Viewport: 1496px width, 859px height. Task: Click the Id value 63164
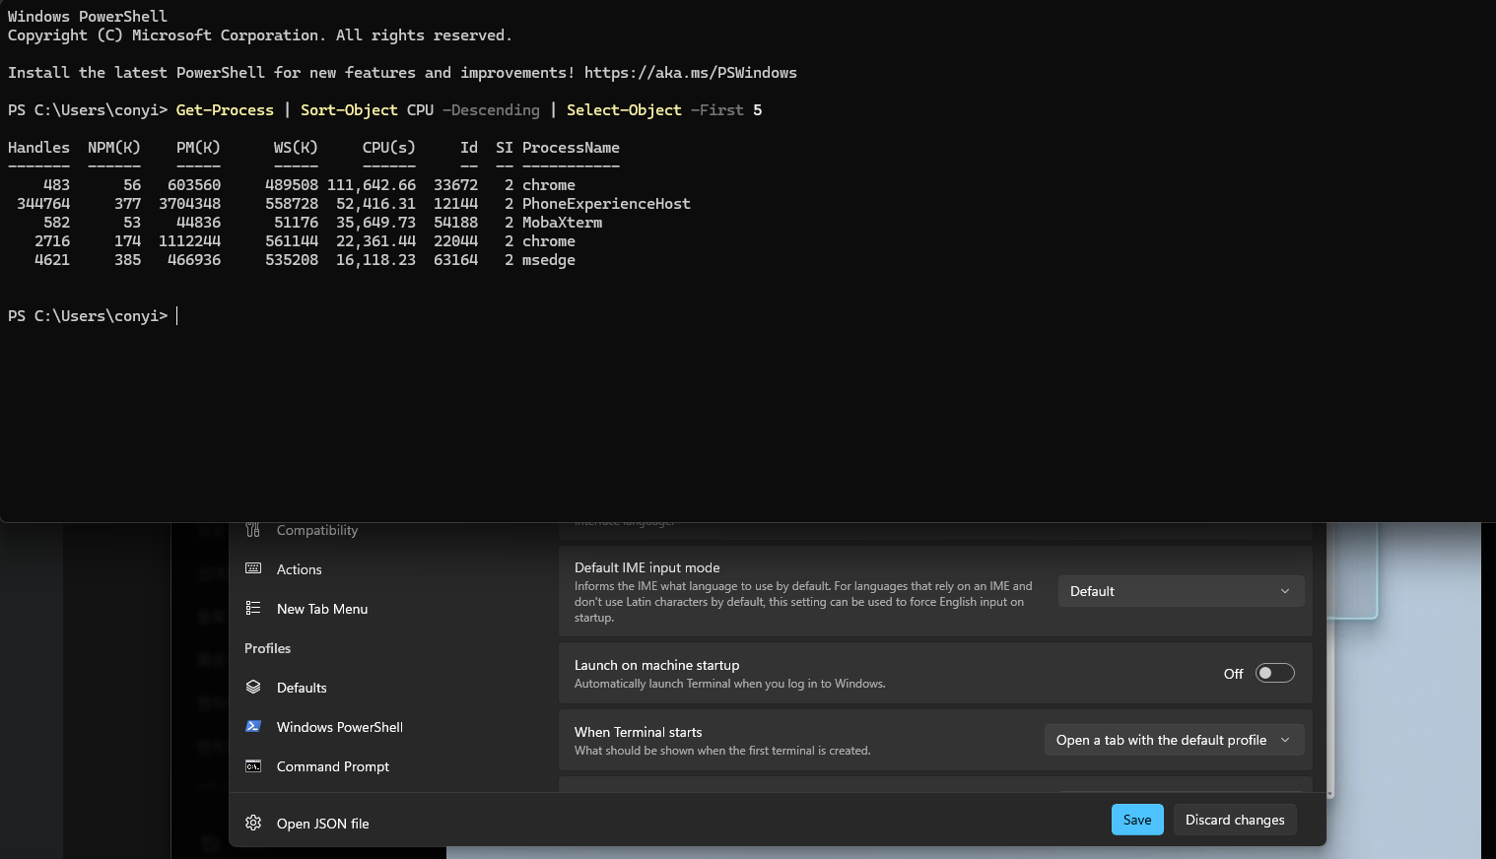point(455,260)
